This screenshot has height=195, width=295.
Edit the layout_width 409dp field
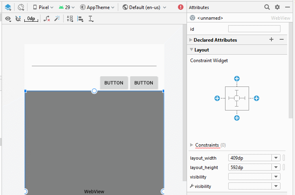coord(250,158)
